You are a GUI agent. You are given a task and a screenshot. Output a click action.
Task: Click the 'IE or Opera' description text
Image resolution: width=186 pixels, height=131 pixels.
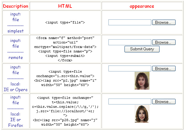(16, 90)
